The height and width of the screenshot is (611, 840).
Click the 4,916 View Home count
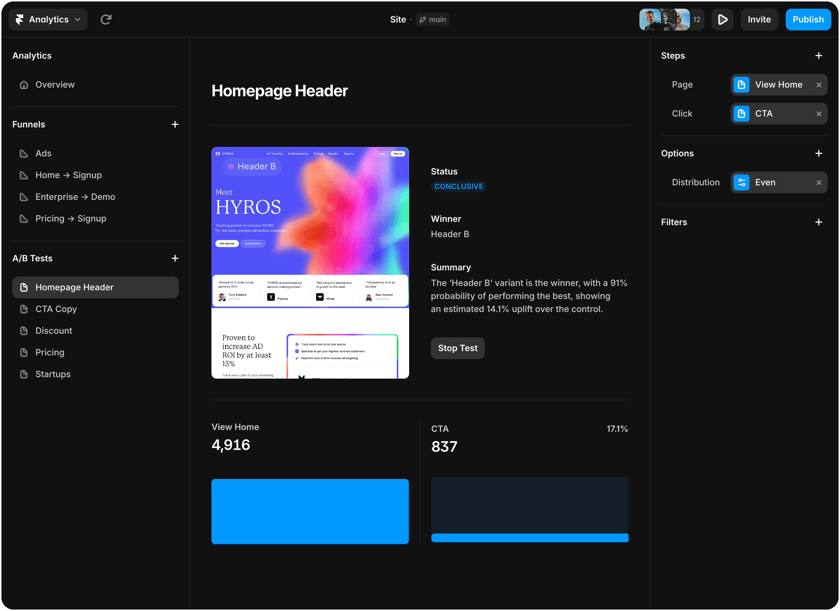point(231,445)
